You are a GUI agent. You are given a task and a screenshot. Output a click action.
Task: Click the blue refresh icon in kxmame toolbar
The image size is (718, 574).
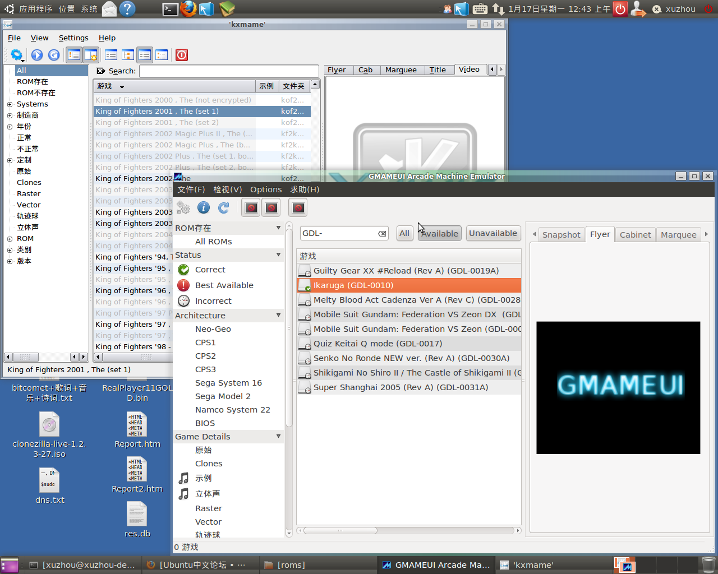click(x=54, y=55)
